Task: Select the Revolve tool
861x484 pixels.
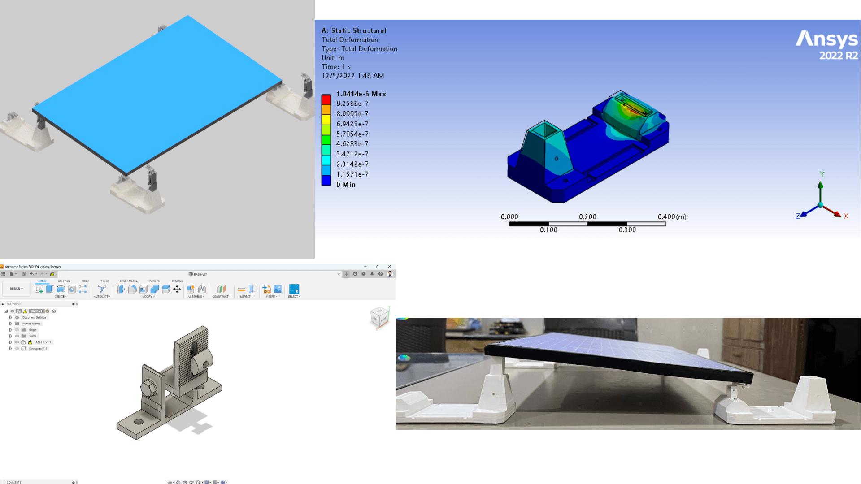Action: coord(61,289)
